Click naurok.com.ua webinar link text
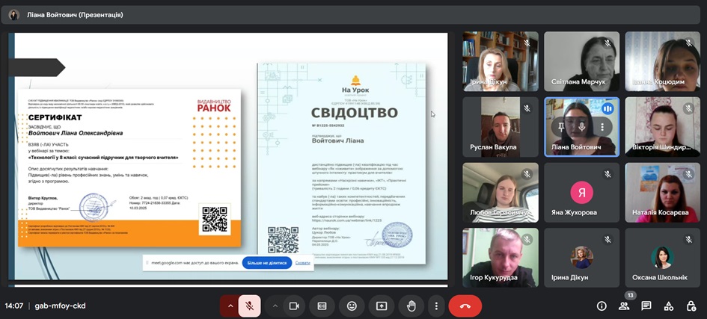This screenshot has height=319, width=707. (x=346, y=220)
